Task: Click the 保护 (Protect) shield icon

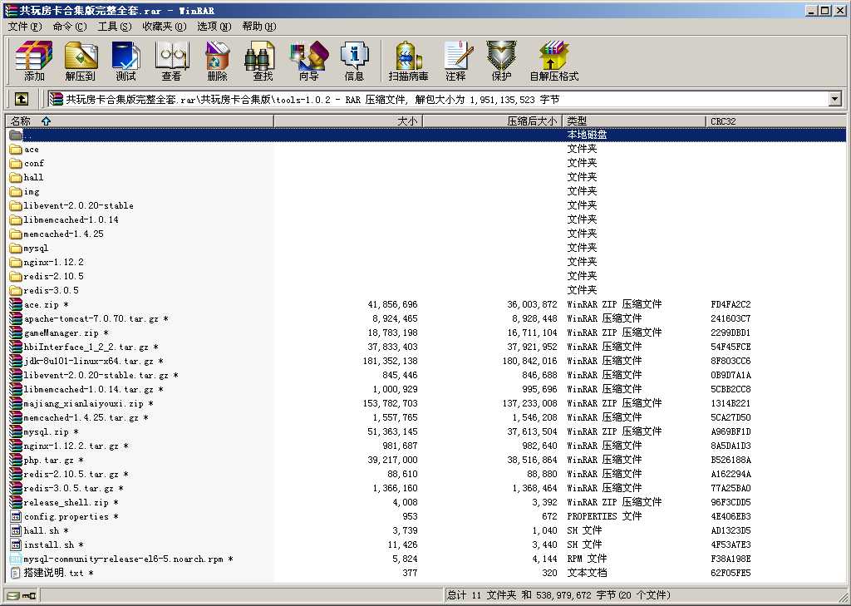Action: click(501, 61)
